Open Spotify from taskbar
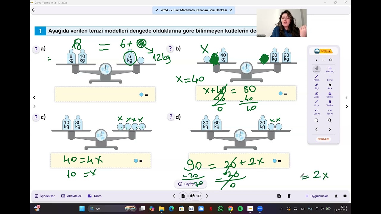Image resolution: width=381 pixels, height=214 pixels. pyautogui.click(x=240, y=209)
